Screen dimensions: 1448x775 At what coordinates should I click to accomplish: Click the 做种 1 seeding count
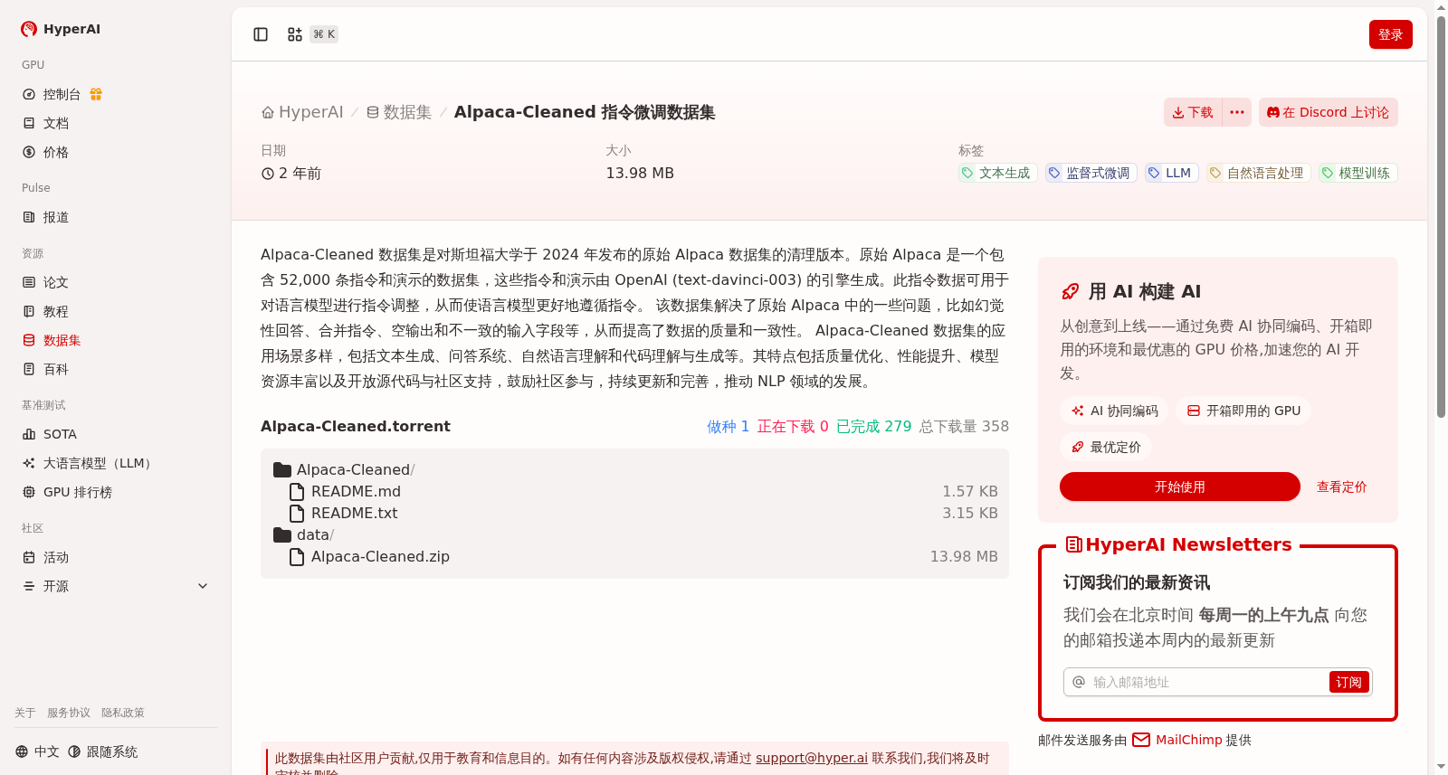[728, 427]
